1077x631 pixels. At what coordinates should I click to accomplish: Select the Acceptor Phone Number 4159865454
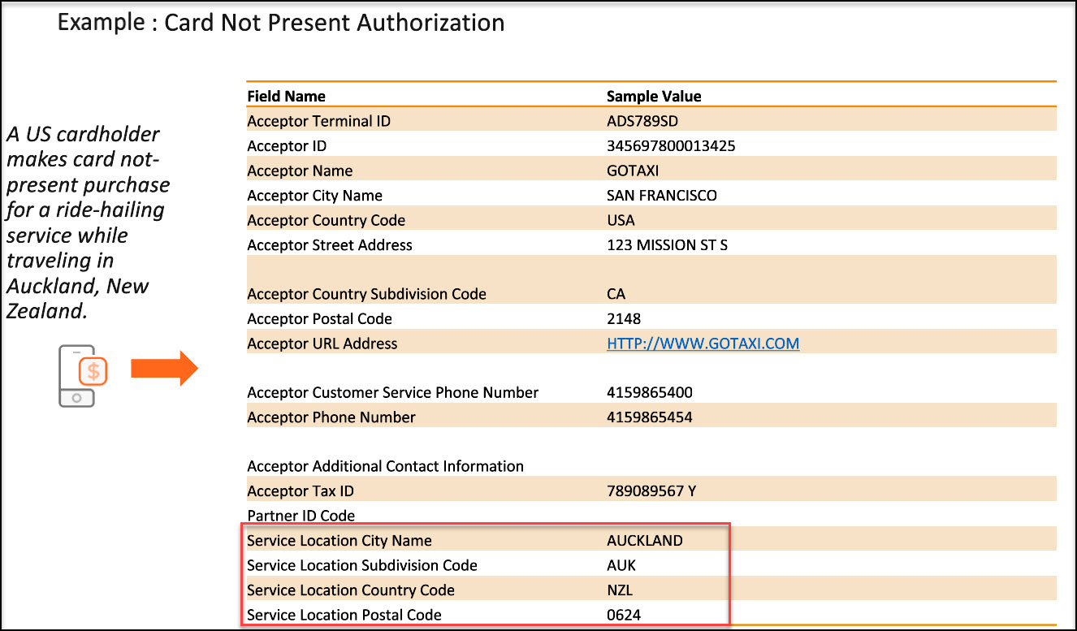[650, 417]
